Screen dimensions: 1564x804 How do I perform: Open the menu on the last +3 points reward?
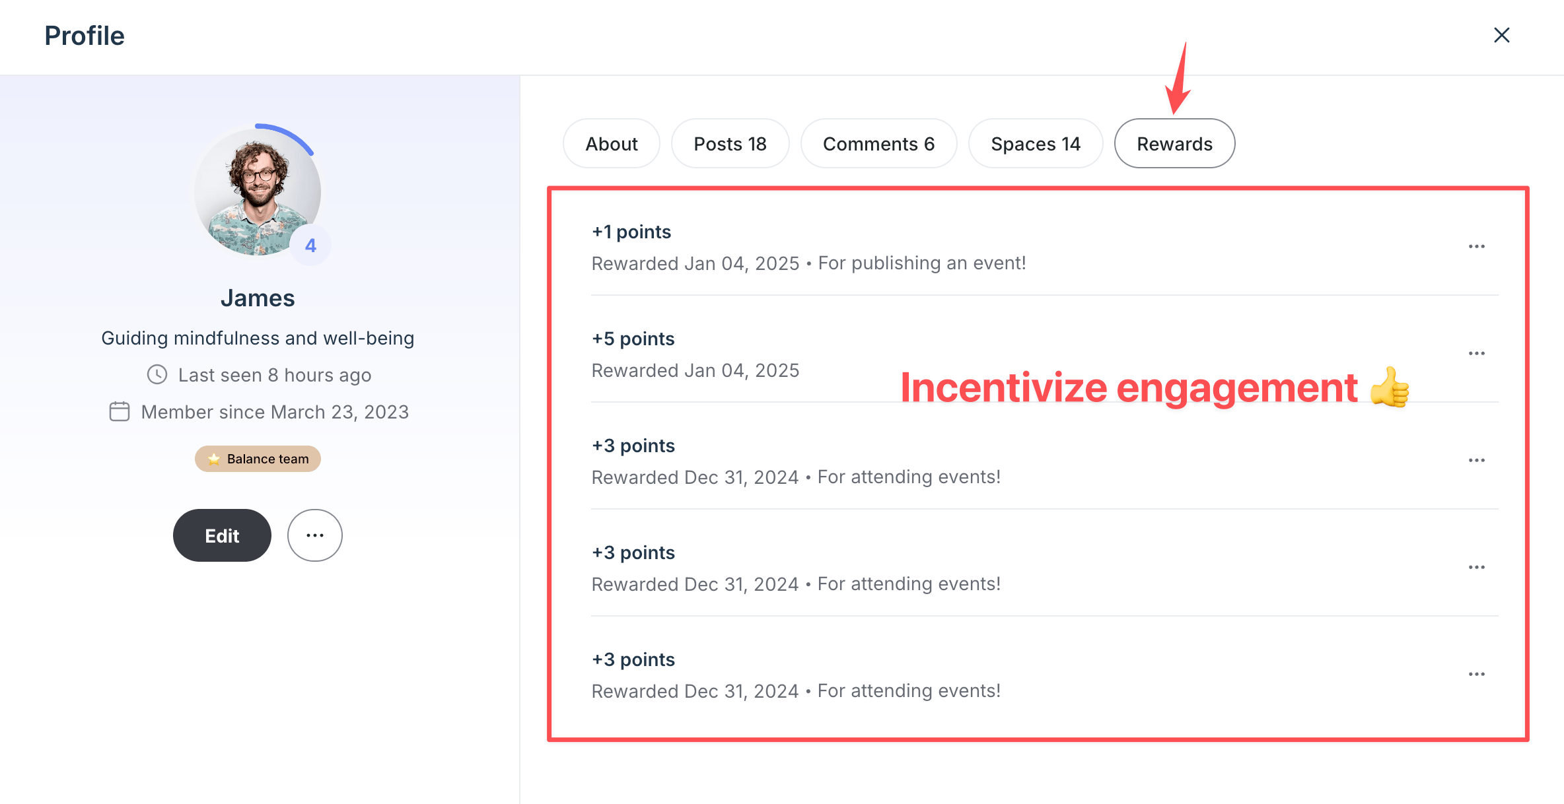click(x=1477, y=673)
